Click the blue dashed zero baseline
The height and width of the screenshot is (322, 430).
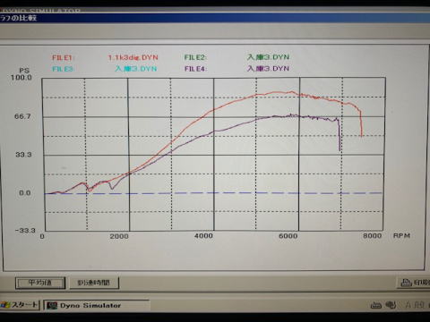pyautogui.click(x=213, y=193)
